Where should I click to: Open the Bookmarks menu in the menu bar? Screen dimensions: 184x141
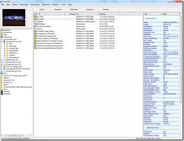(x=24, y=4)
